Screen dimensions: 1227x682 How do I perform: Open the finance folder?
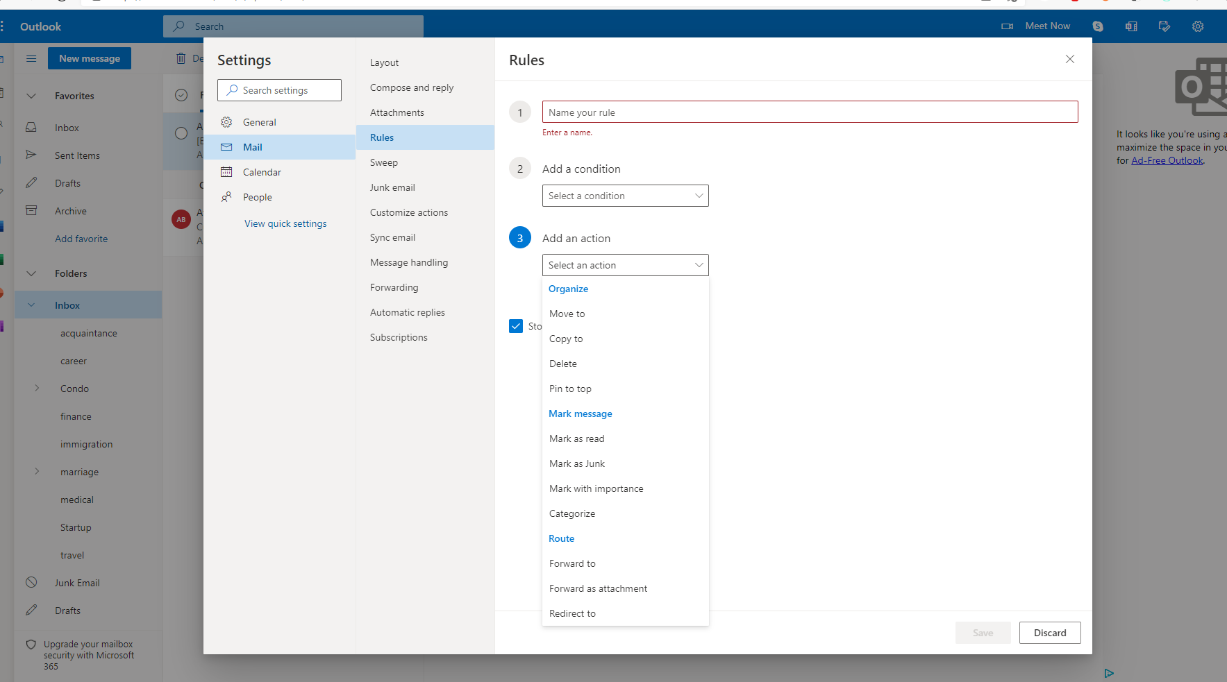[88, 416]
